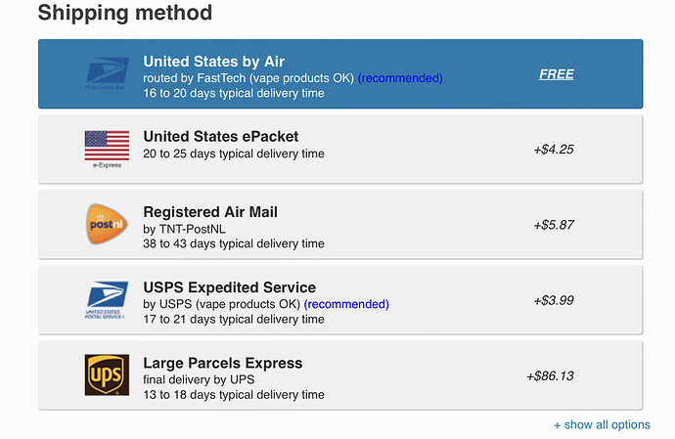675x439 pixels.
Task: Choose Large Parcels Express shipping method
Action: [x=340, y=375]
